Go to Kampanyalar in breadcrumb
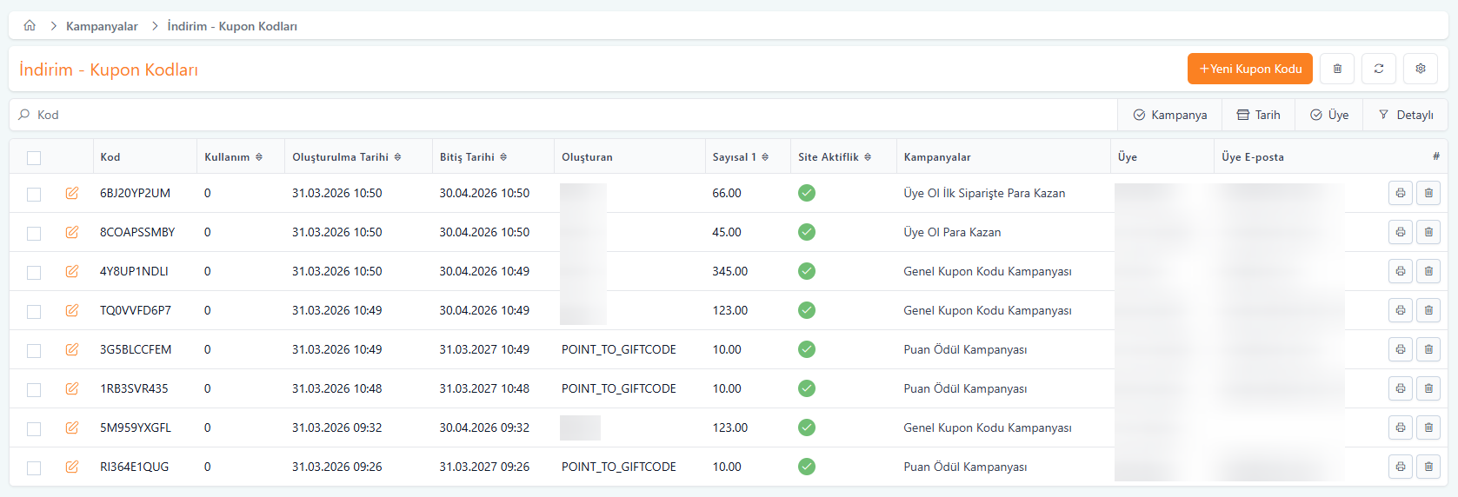Viewport: 1458px width, 497px height. coord(102,26)
